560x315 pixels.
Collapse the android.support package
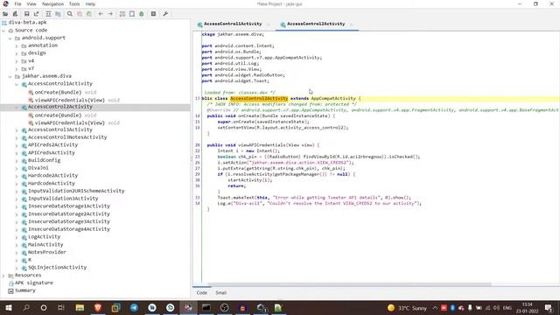[10, 38]
